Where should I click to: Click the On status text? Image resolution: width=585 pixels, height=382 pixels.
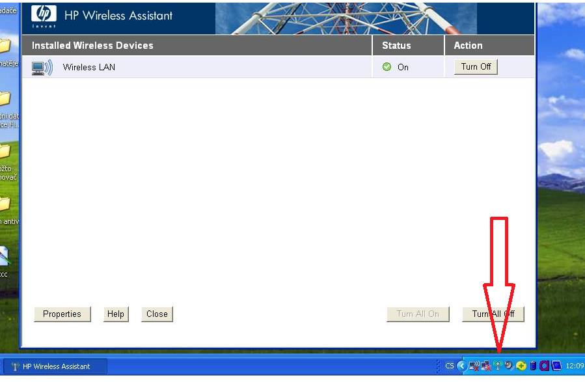click(403, 67)
